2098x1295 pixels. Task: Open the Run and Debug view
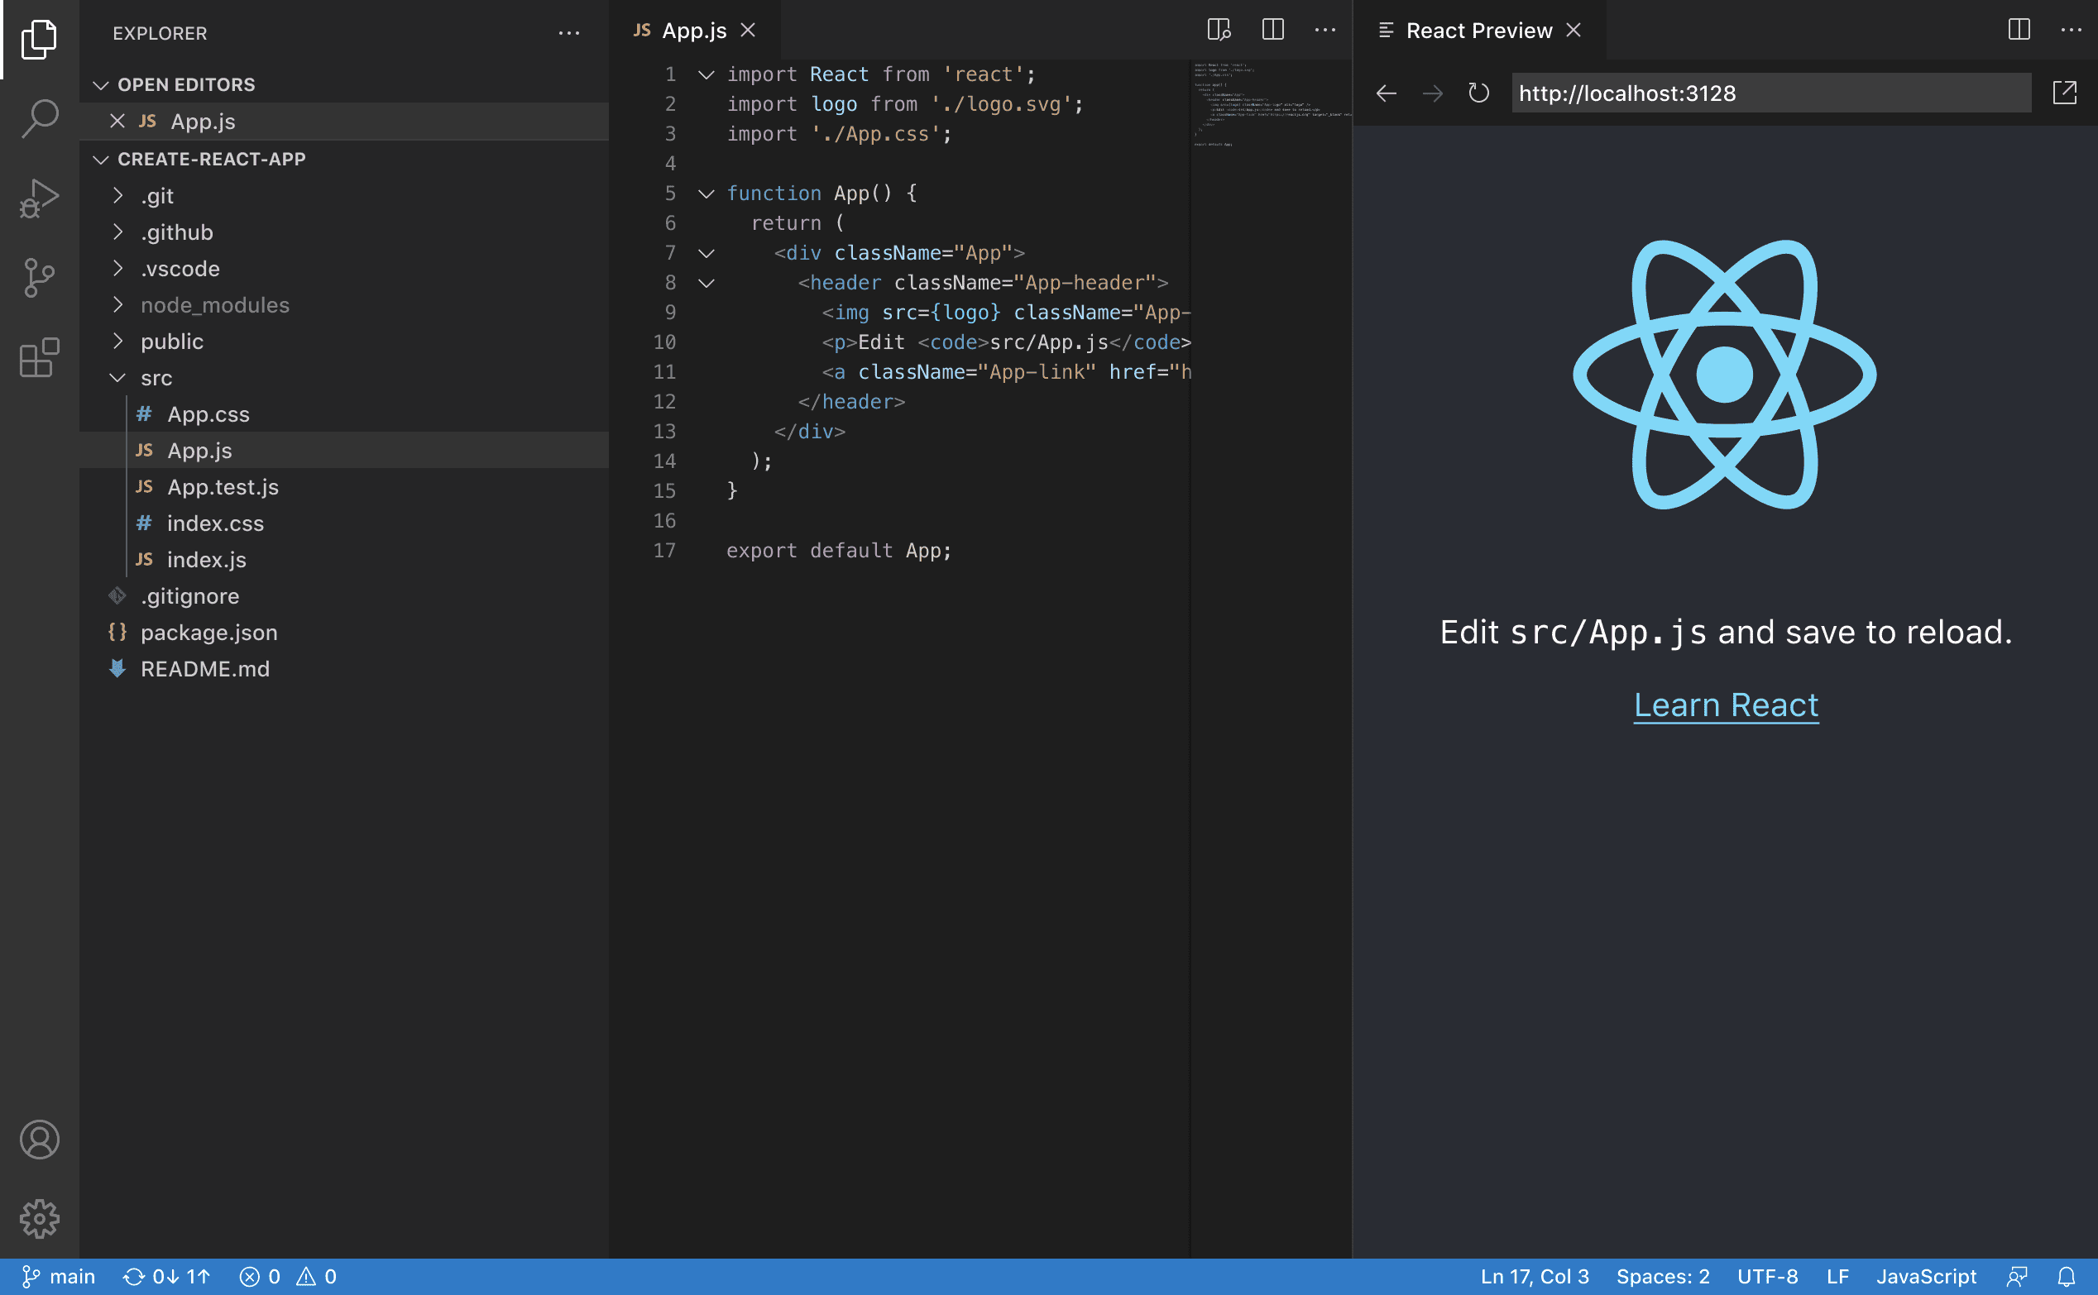[40, 198]
